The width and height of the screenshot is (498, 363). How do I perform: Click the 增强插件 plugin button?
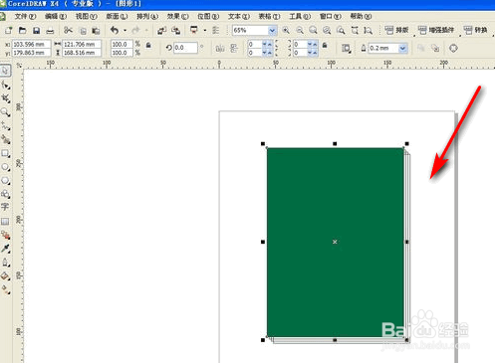coord(436,31)
